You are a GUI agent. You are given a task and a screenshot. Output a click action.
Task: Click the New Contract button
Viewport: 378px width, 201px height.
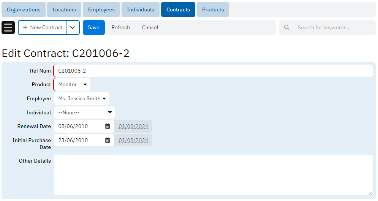[x=43, y=28]
